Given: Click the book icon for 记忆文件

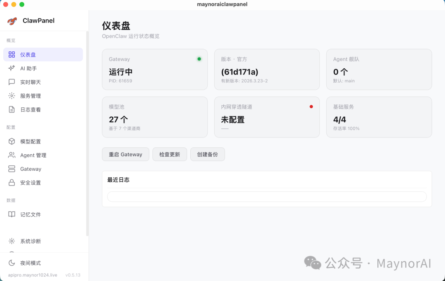Looking at the screenshot, I should coord(12,214).
